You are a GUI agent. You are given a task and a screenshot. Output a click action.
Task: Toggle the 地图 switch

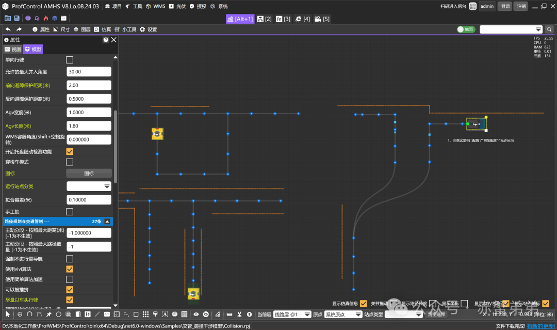tap(466, 29)
